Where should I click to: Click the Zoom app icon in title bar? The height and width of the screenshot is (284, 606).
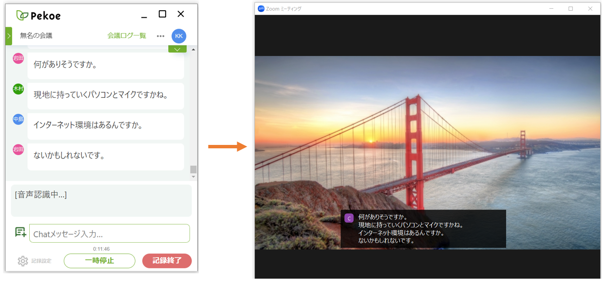pos(261,9)
